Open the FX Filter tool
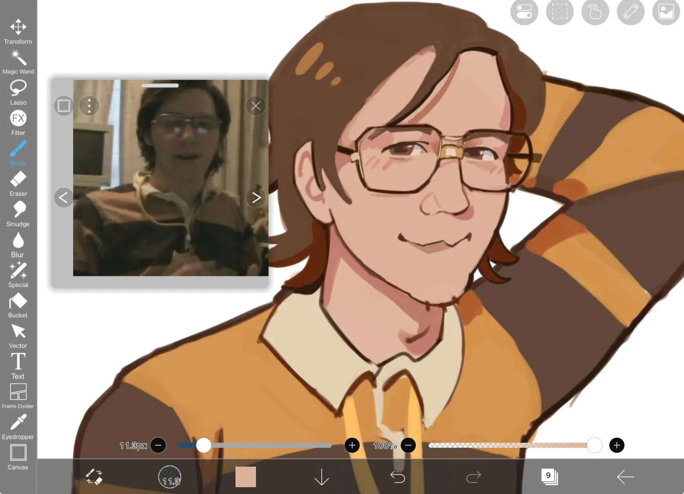 [18, 118]
